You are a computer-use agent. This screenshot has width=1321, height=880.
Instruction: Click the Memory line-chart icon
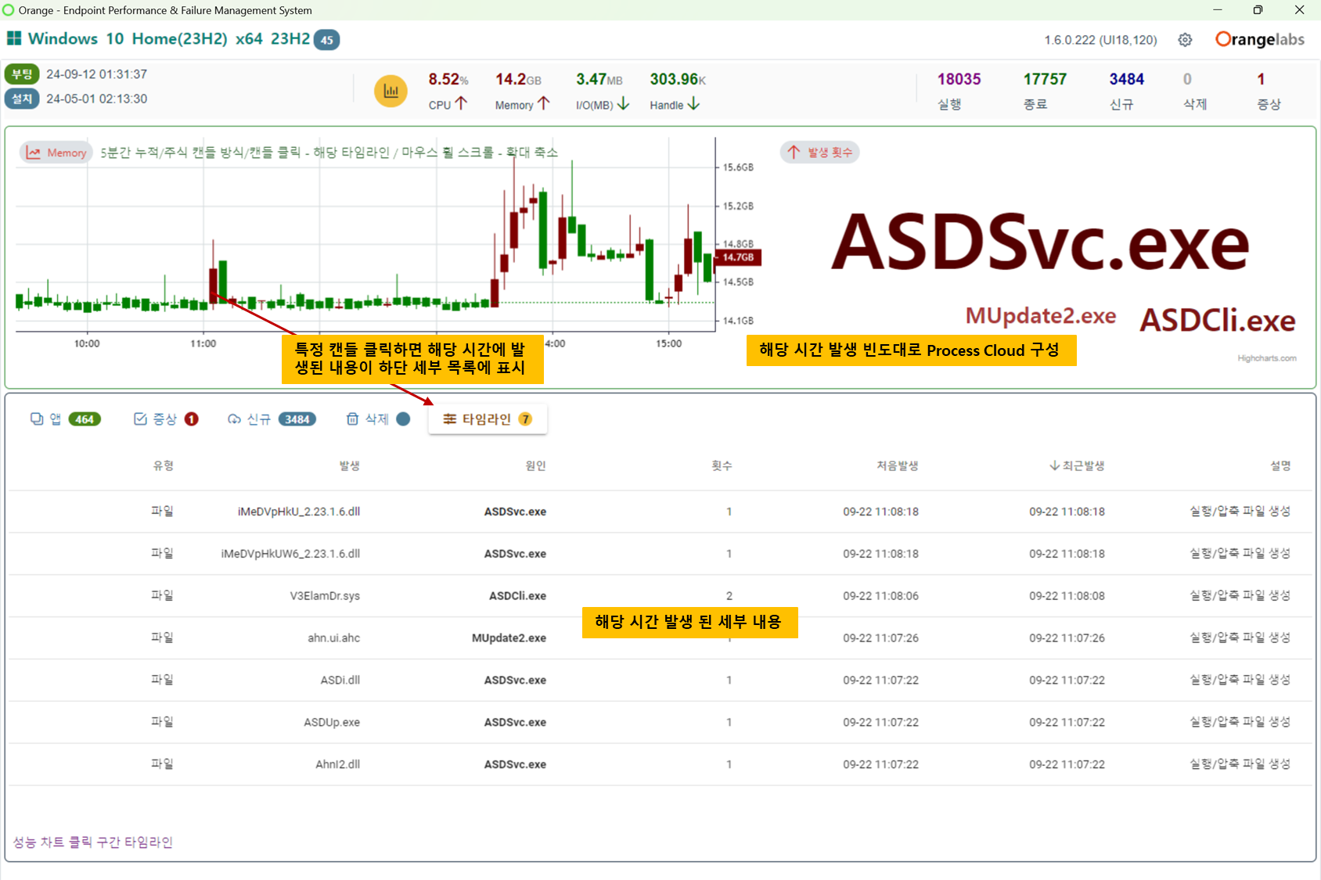pyautogui.click(x=33, y=153)
